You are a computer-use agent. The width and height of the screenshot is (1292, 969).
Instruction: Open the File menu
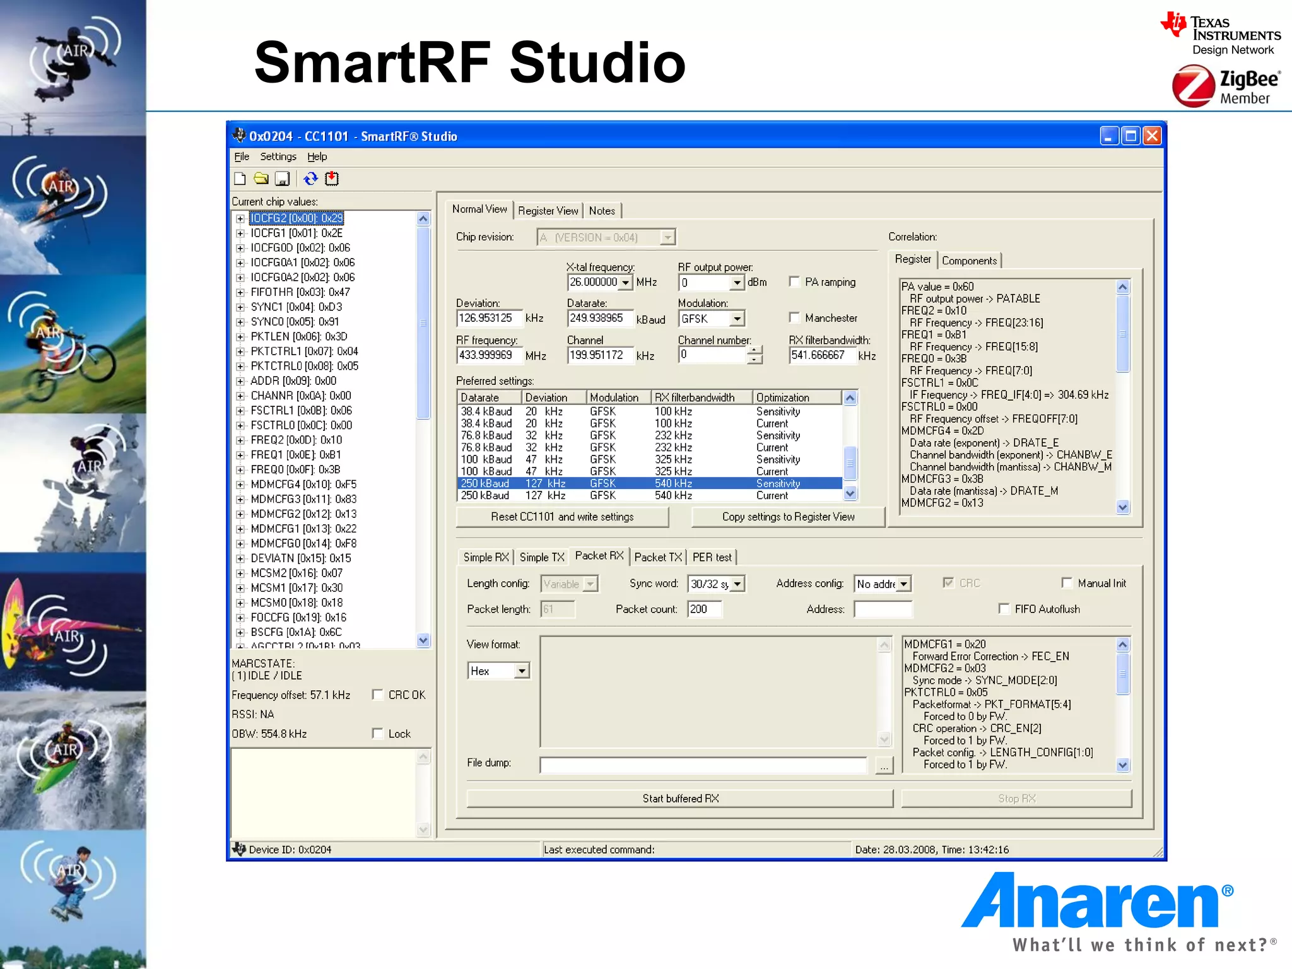pyautogui.click(x=242, y=156)
